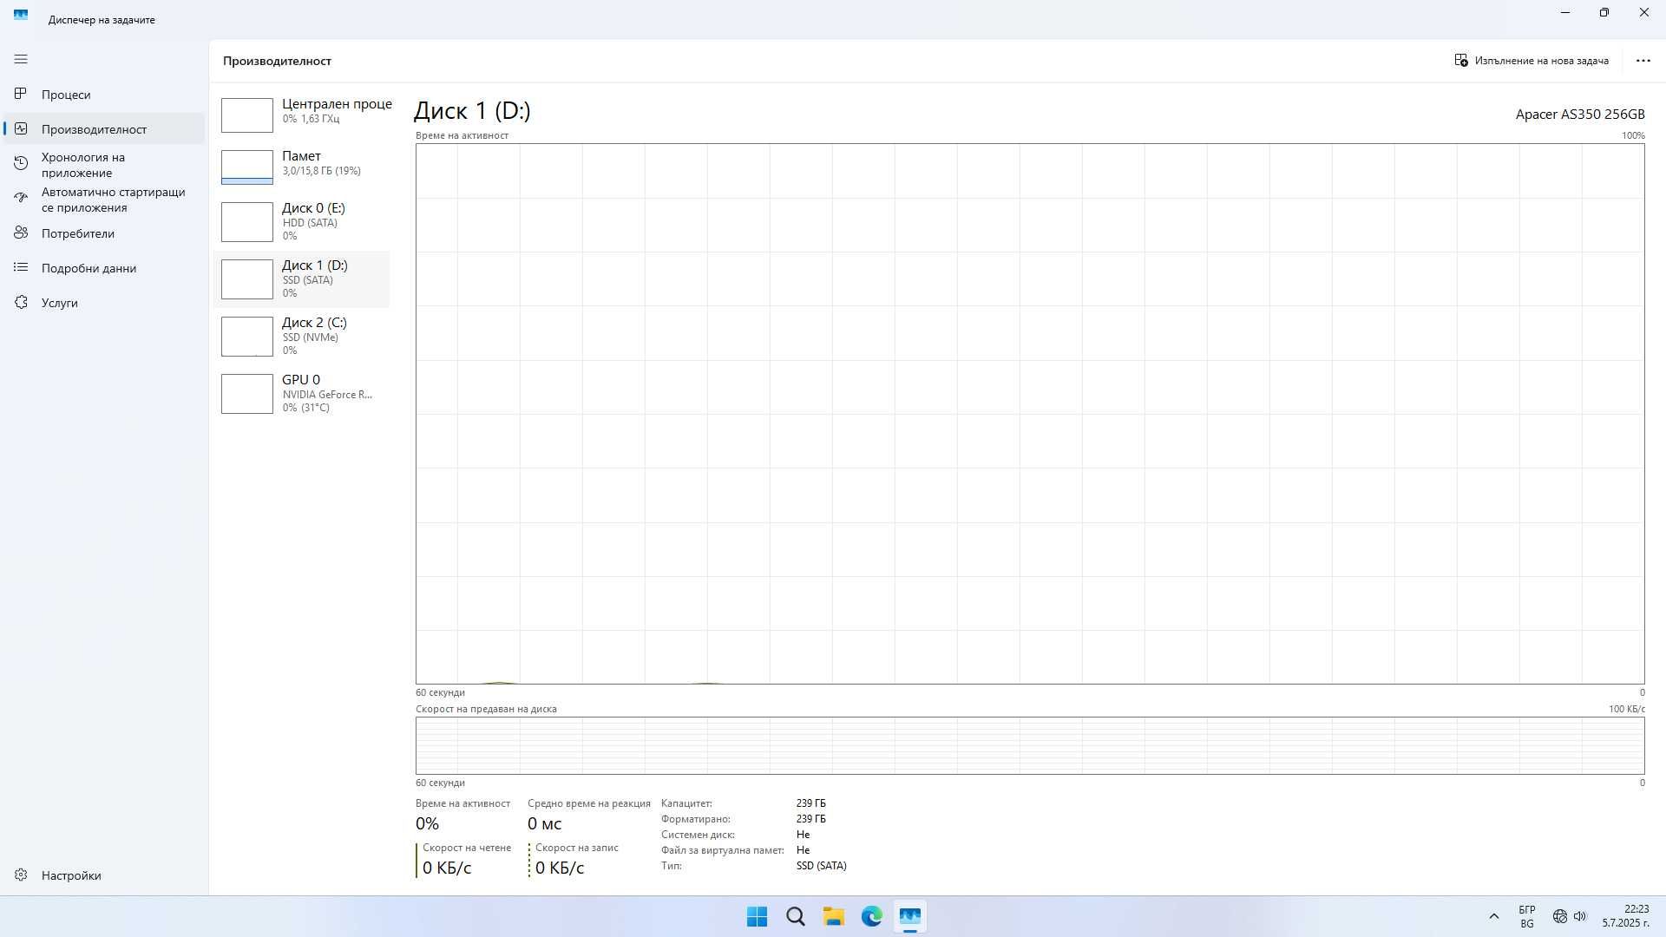Toggle the hamburger navigation menu

[21, 59]
